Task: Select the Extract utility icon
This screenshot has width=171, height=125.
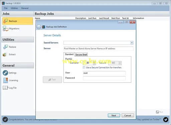Action: (5, 55)
